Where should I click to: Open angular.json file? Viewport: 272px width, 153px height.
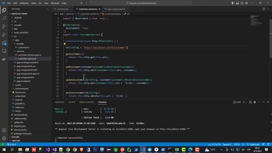point(20,126)
